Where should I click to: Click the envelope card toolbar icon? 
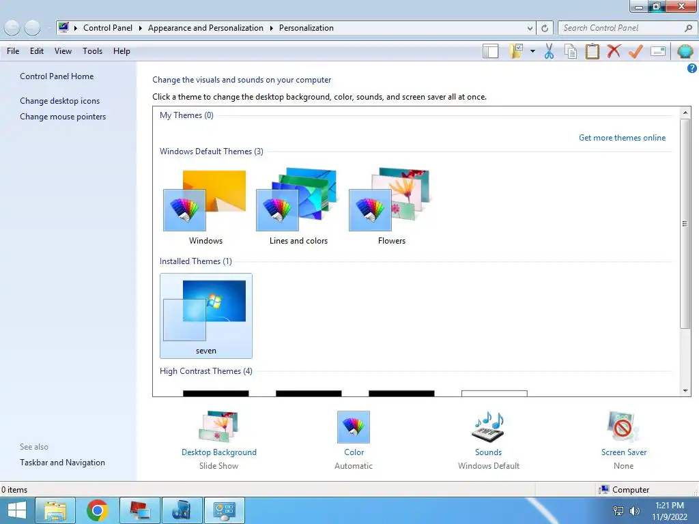pyautogui.click(x=658, y=51)
